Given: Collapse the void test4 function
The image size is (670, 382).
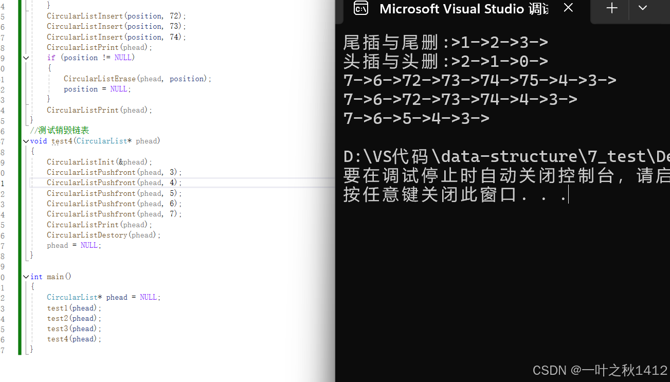Looking at the screenshot, I should [x=26, y=141].
